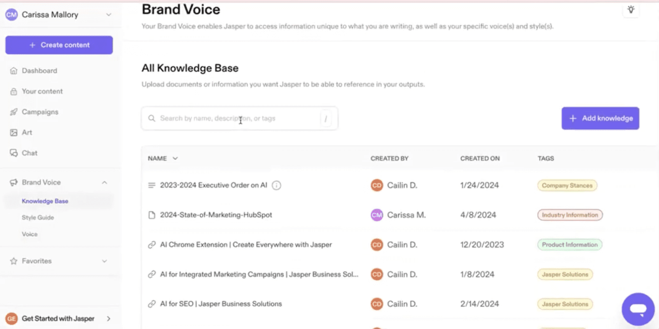Open the Voice submenu item

click(x=30, y=234)
